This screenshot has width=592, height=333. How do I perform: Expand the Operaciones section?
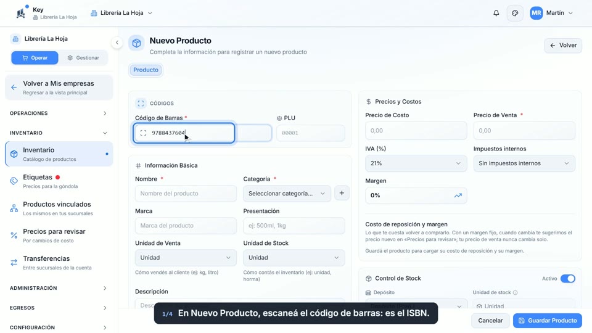pyautogui.click(x=59, y=113)
